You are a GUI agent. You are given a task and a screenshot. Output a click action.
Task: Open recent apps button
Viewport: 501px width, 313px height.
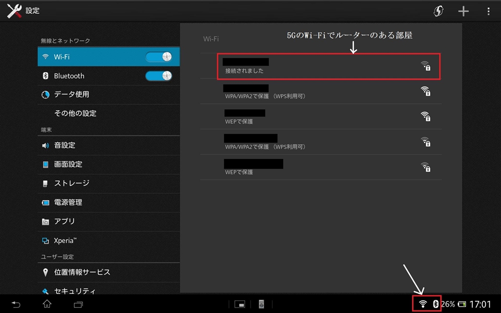[x=78, y=304]
